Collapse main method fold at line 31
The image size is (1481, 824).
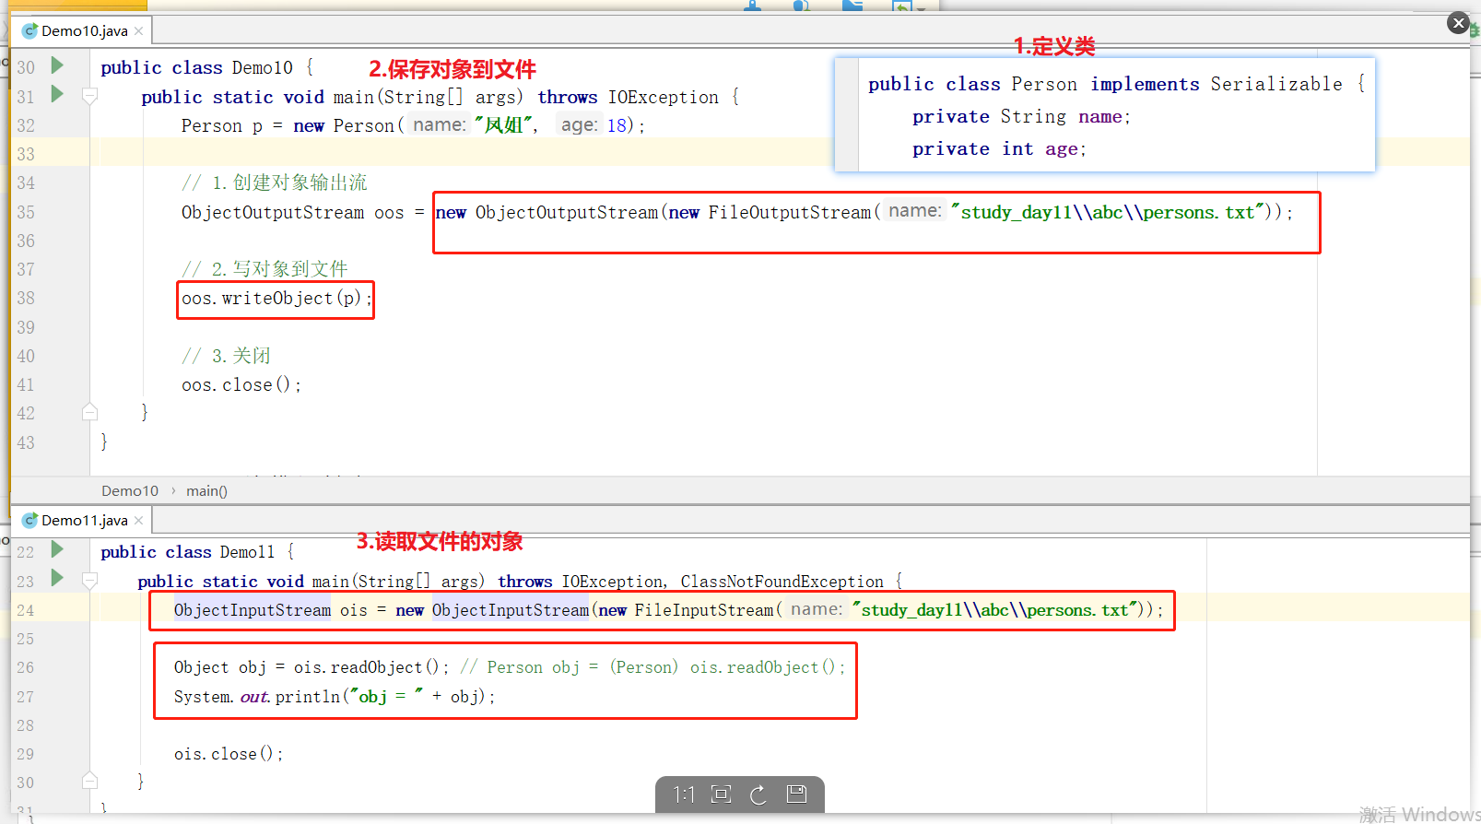pos(89,96)
